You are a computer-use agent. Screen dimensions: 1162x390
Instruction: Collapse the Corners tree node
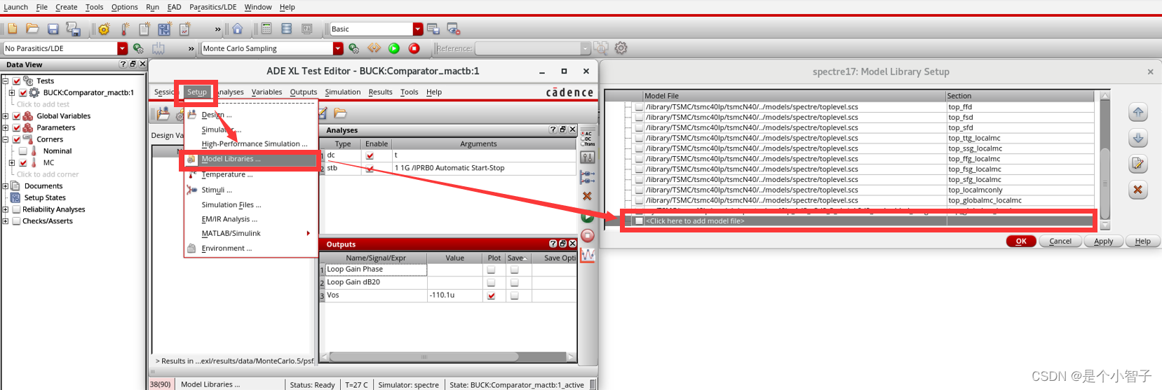click(6, 139)
